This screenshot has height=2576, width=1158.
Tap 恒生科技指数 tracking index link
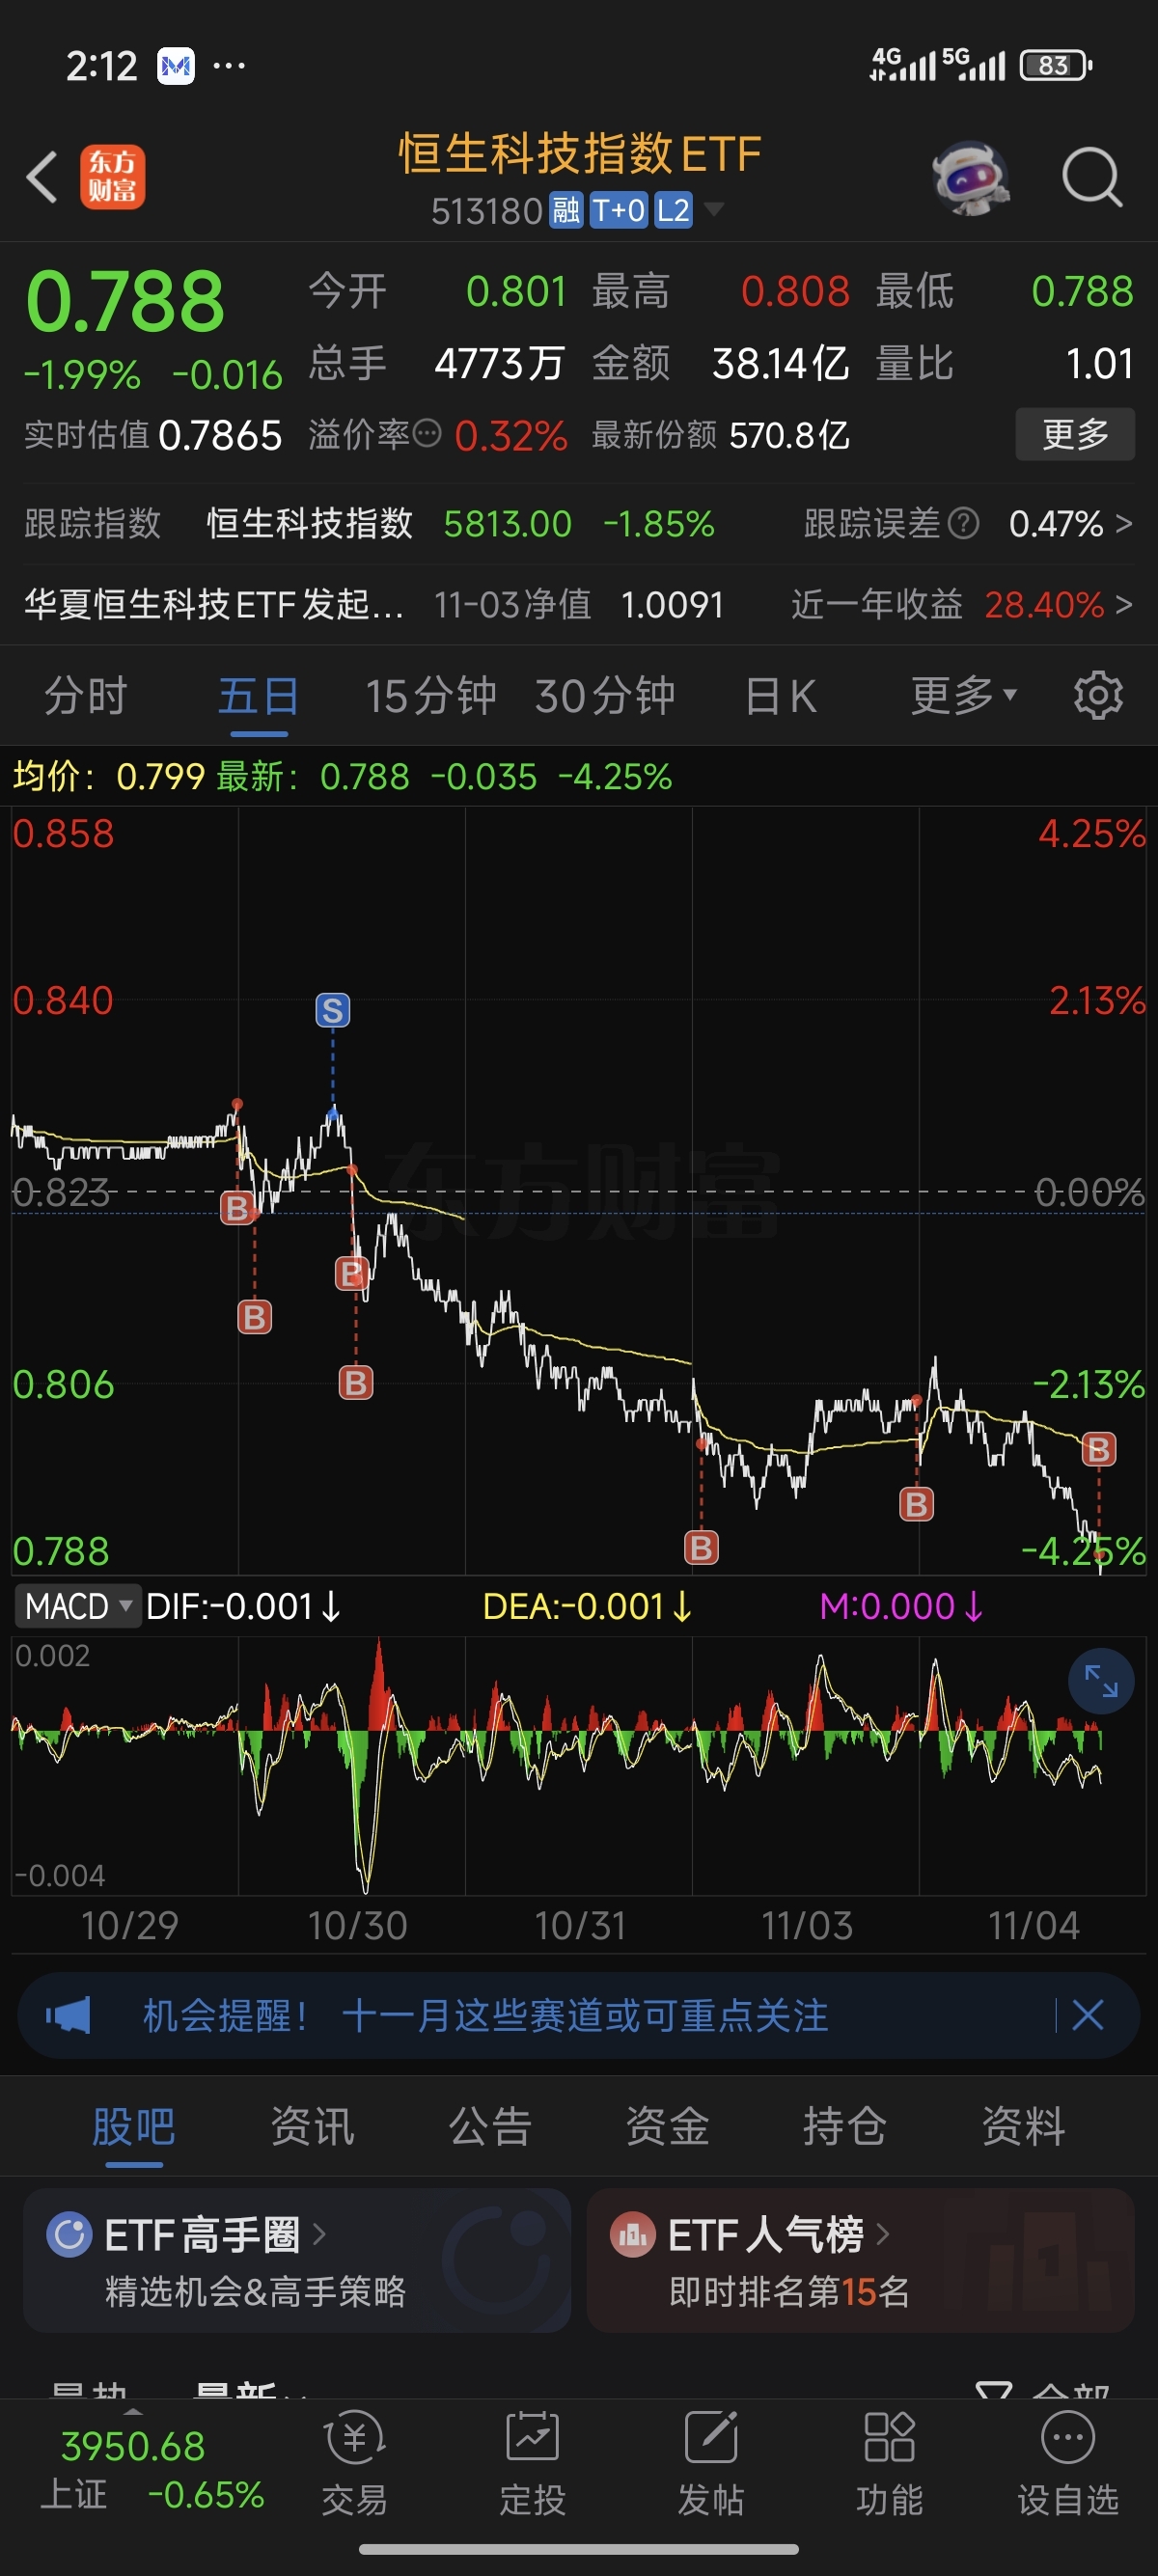pos(309,523)
